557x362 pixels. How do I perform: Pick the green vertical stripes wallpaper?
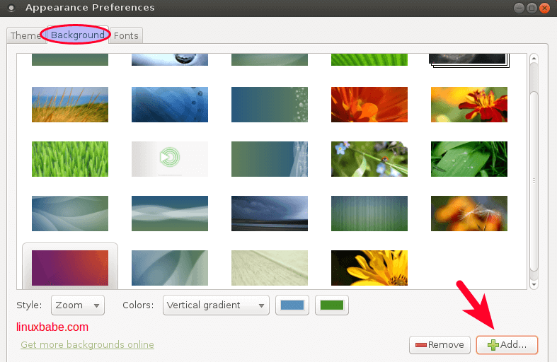369,213
